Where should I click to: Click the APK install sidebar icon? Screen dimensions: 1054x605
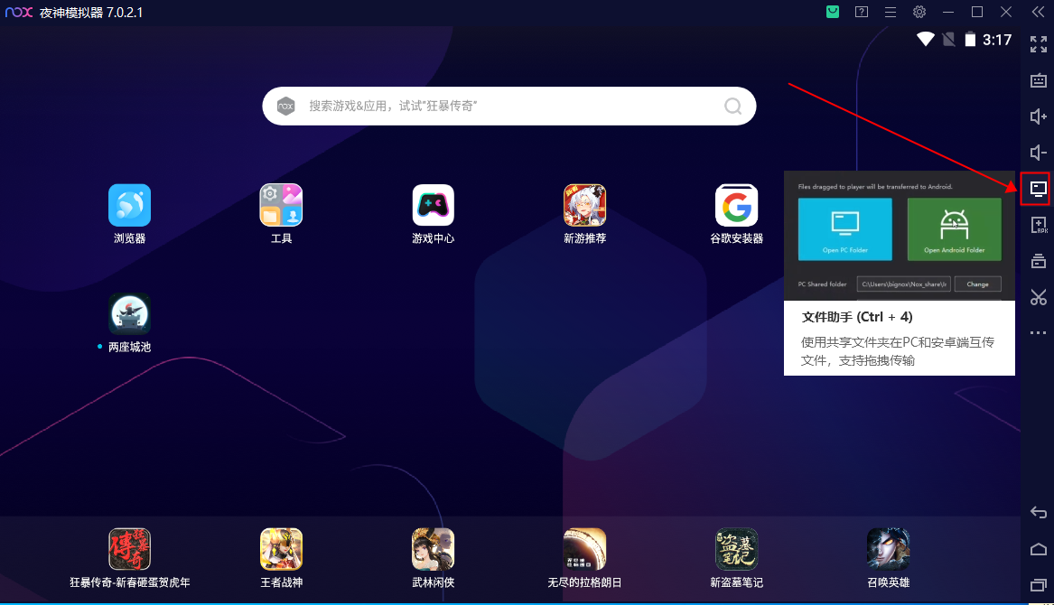(1037, 225)
